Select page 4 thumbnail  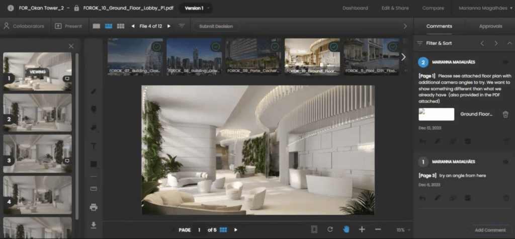pos(37,195)
